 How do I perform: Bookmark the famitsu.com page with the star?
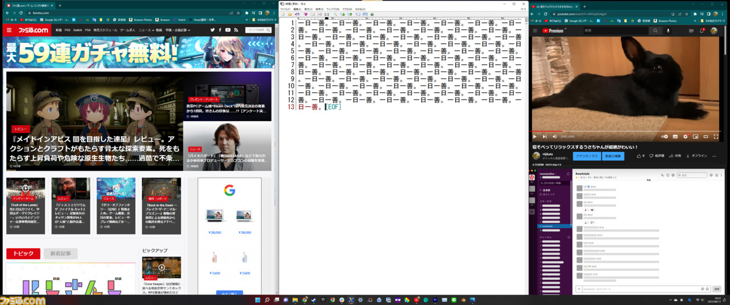point(238,13)
